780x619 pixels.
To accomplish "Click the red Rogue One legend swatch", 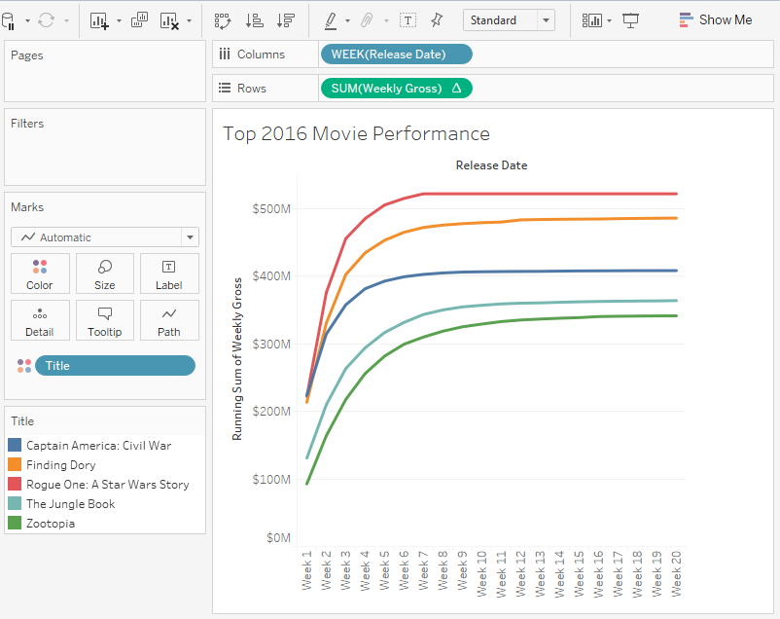I will [15, 485].
